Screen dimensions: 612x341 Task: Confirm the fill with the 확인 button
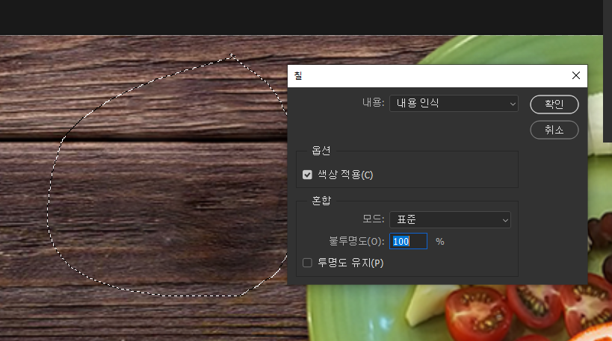point(554,104)
